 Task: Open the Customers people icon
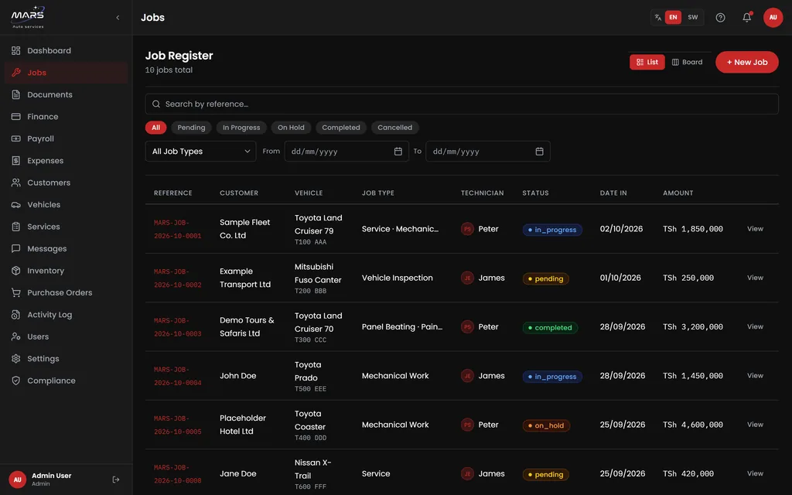coord(16,183)
